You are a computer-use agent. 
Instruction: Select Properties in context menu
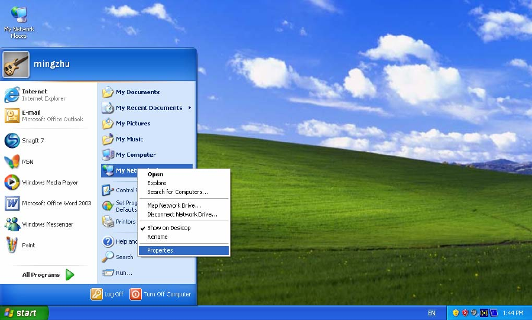[x=160, y=251]
